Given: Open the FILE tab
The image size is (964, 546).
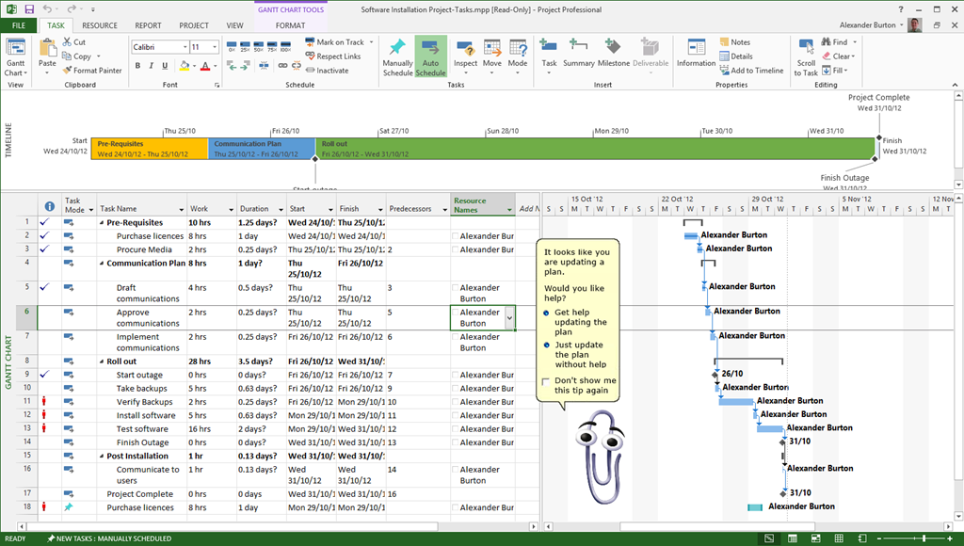Looking at the screenshot, I should pos(19,25).
